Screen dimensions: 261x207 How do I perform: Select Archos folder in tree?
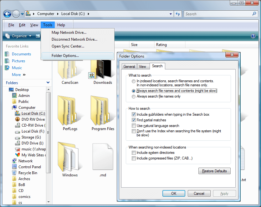pos(21,179)
